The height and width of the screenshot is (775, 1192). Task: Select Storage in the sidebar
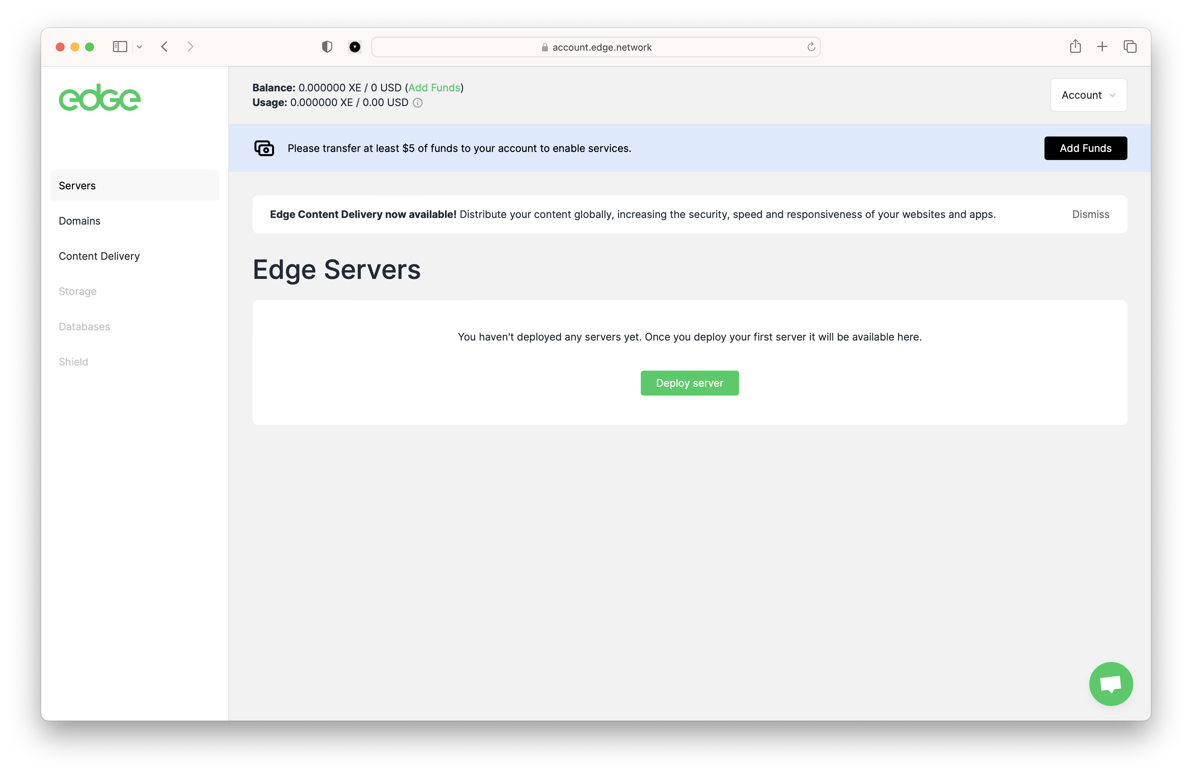point(78,291)
